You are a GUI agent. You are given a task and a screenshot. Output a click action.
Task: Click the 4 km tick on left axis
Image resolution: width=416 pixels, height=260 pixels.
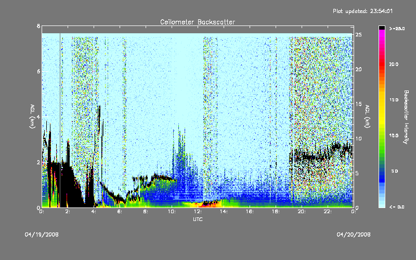point(38,116)
